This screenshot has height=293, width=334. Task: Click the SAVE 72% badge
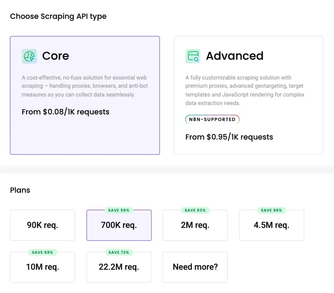pos(119,252)
